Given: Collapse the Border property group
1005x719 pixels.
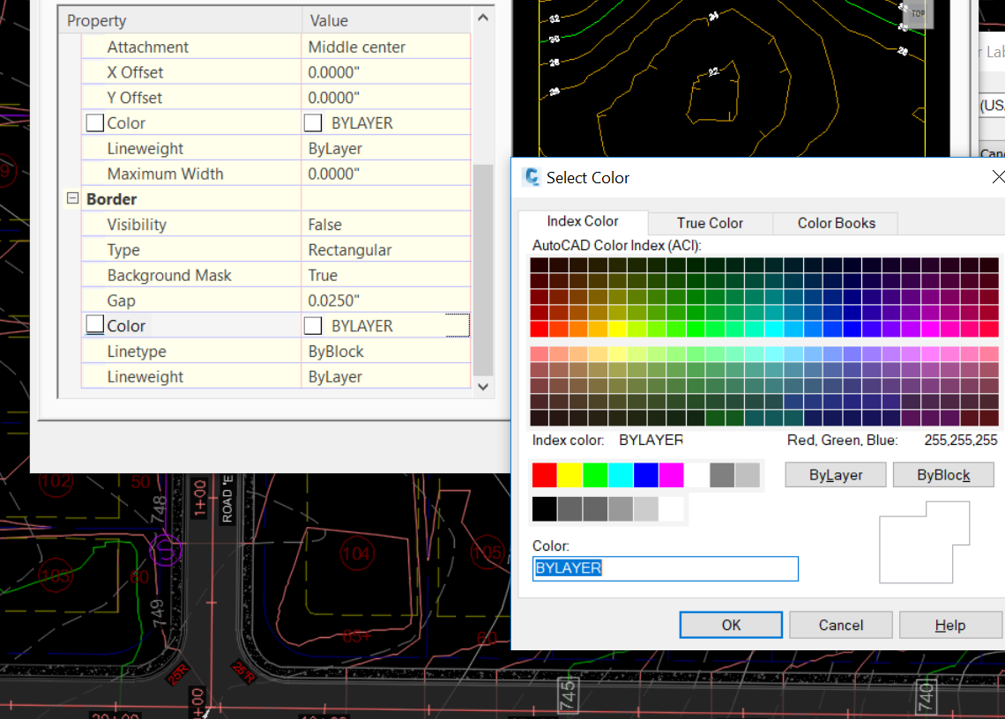Looking at the screenshot, I should (71, 198).
